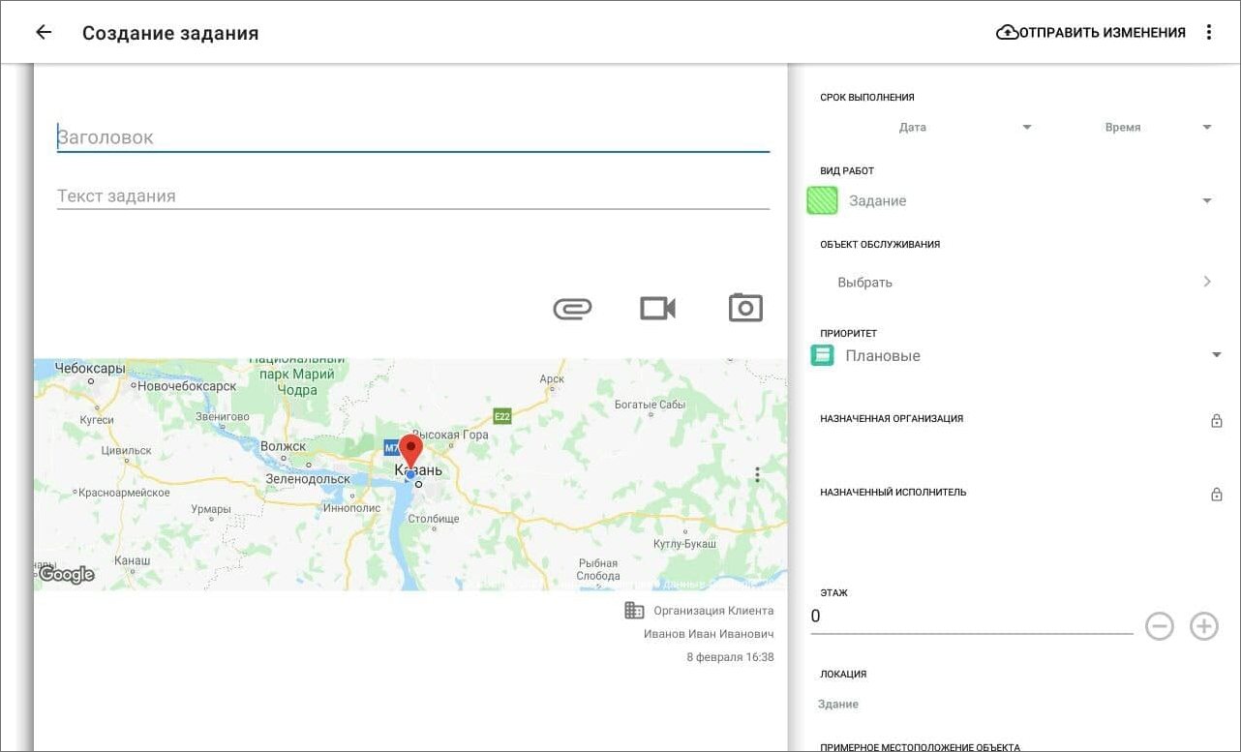Open the Time dropdown for deadline
This screenshot has height=752, width=1241.
[x=1157, y=127]
